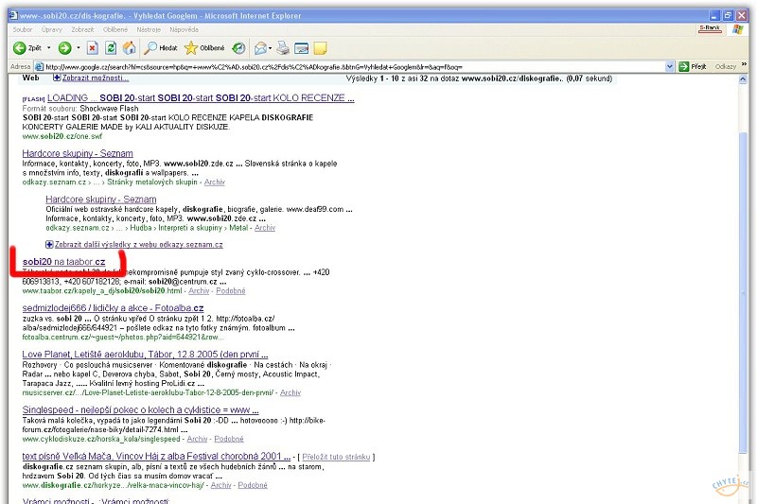Open indented Hardcore skupiny - Seznam result
The image size is (757, 504).
[101, 200]
